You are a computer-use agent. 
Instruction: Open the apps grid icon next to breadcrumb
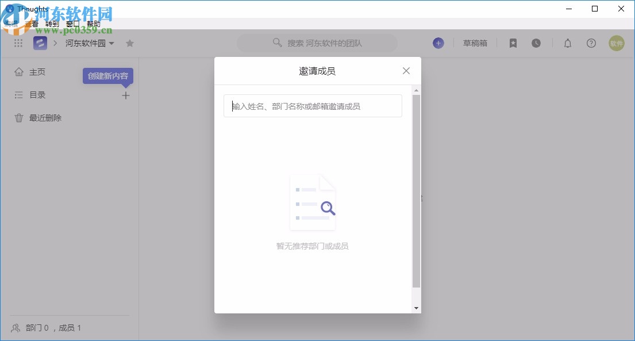(x=18, y=43)
